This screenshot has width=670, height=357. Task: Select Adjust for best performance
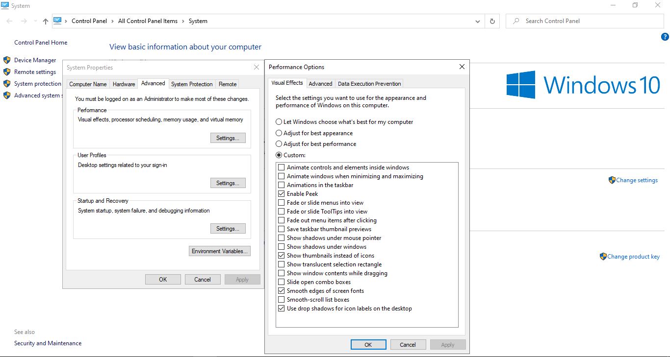click(279, 144)
